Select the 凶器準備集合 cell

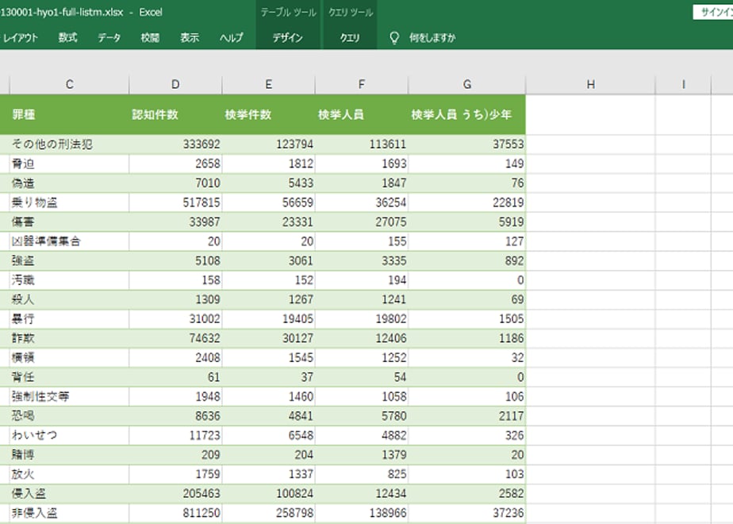point(69,241)
